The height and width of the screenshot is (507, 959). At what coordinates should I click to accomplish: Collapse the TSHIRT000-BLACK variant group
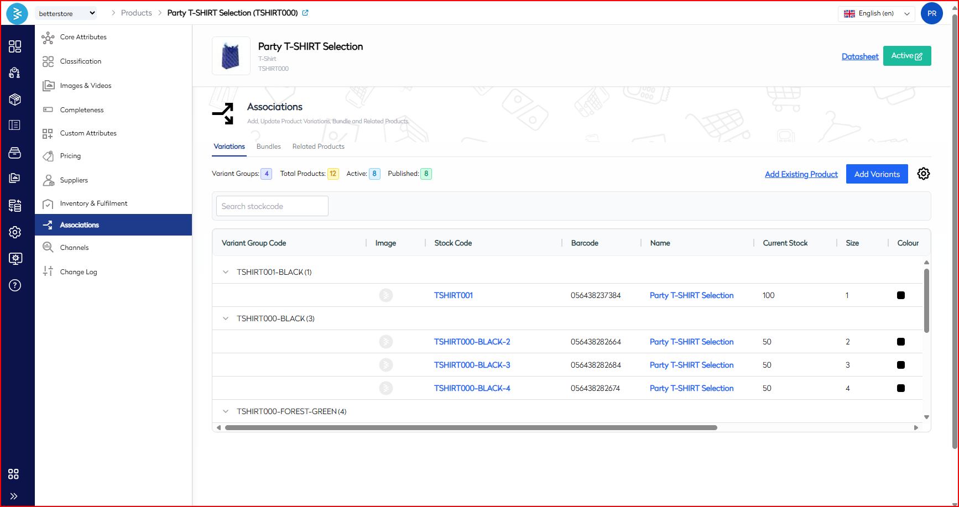click(226, 318)
